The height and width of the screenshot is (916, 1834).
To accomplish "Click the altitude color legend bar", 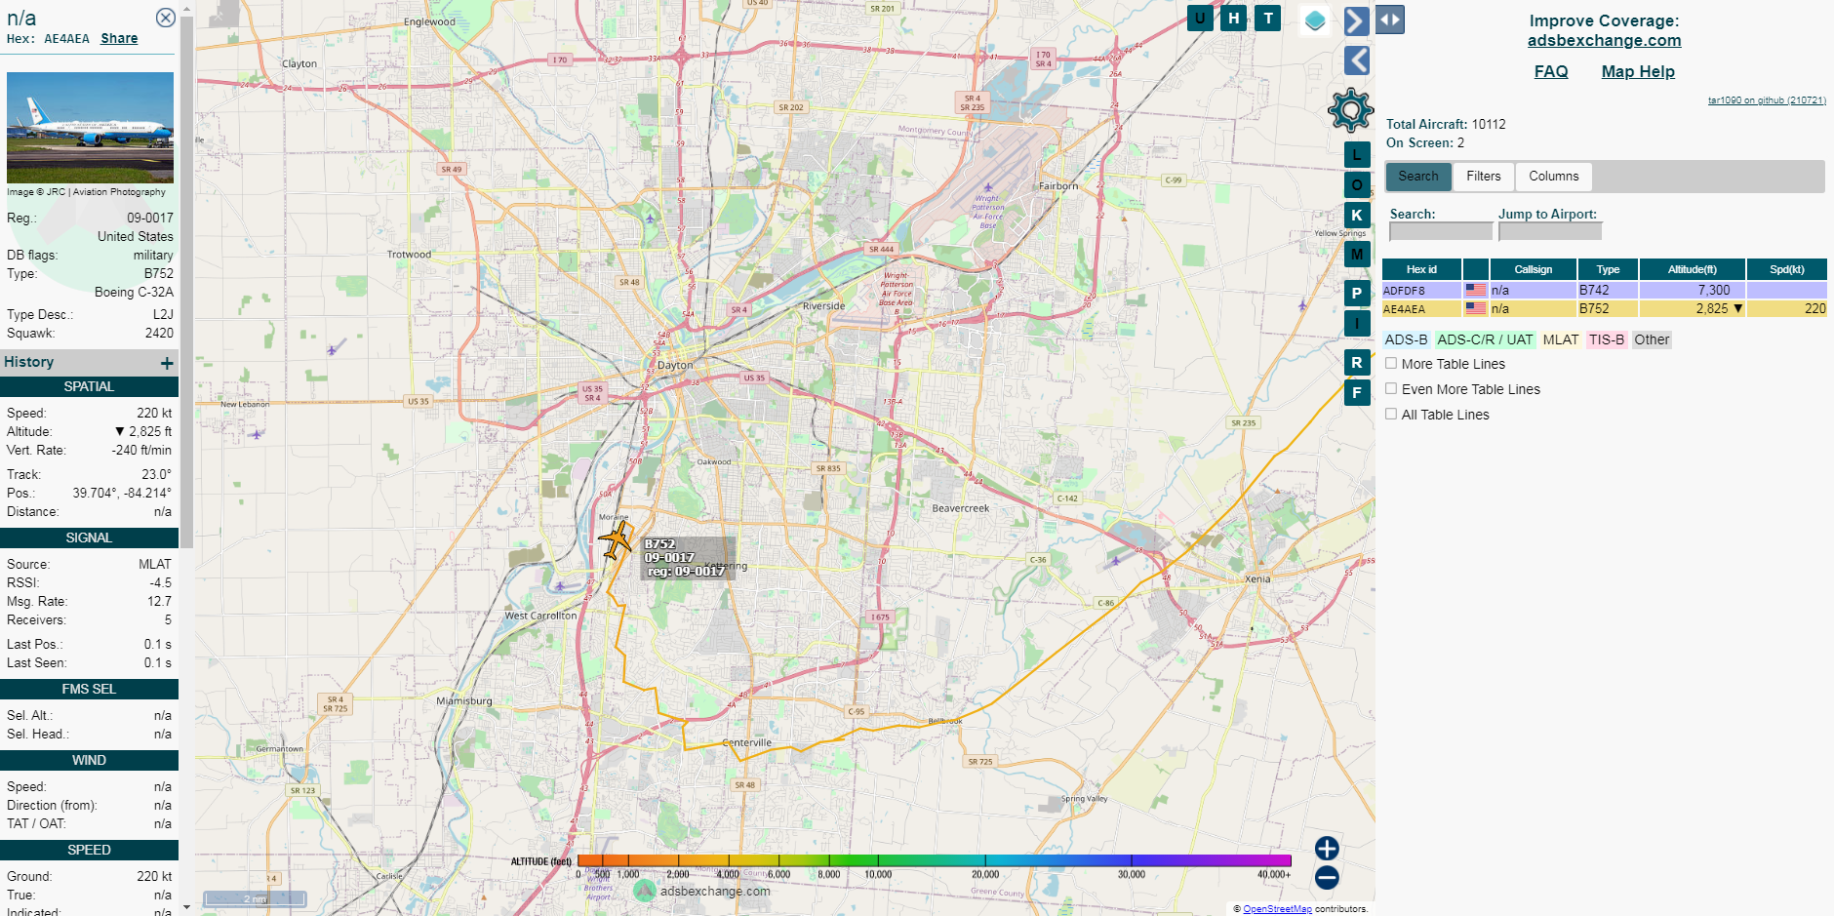I will click(934, 860).
